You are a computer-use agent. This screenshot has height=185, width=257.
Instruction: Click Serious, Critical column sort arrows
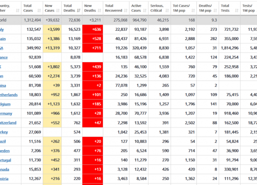[167, 11]
